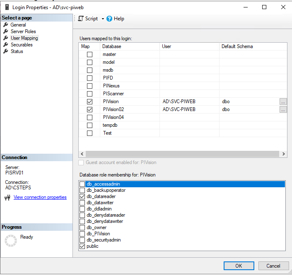
Task: Check the Map box for tempdb
Action: [x=89, y=126]
